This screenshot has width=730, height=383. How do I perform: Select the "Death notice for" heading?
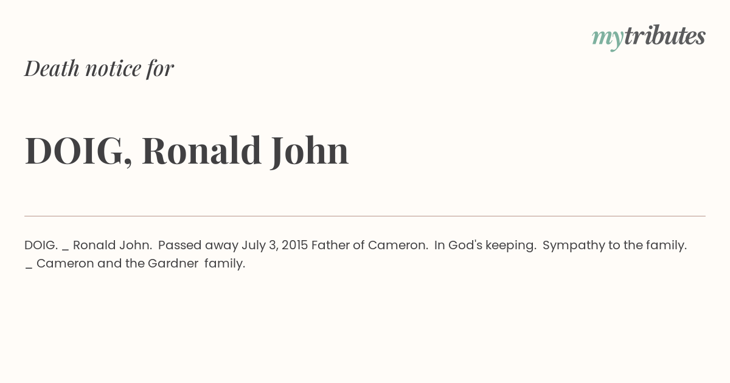[x=99, y=69]
